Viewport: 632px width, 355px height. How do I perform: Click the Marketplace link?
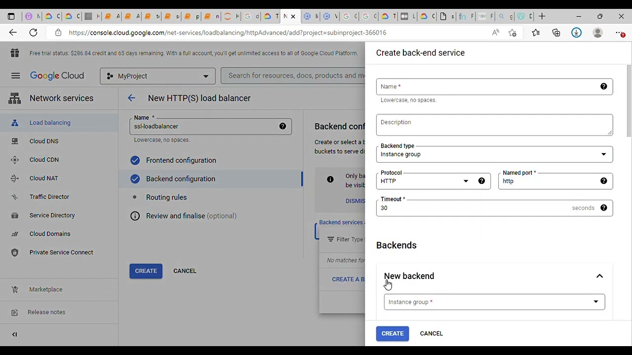[x=46, y=289]
